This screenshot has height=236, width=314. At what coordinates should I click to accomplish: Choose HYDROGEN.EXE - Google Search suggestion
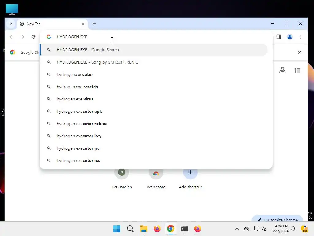point(154,50)
